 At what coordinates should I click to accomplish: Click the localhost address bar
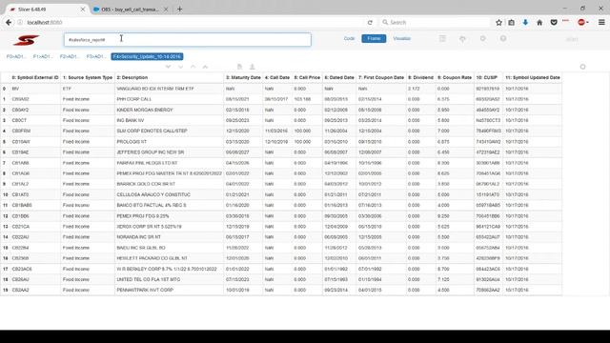pyautogui.click(x=194, y=23)
